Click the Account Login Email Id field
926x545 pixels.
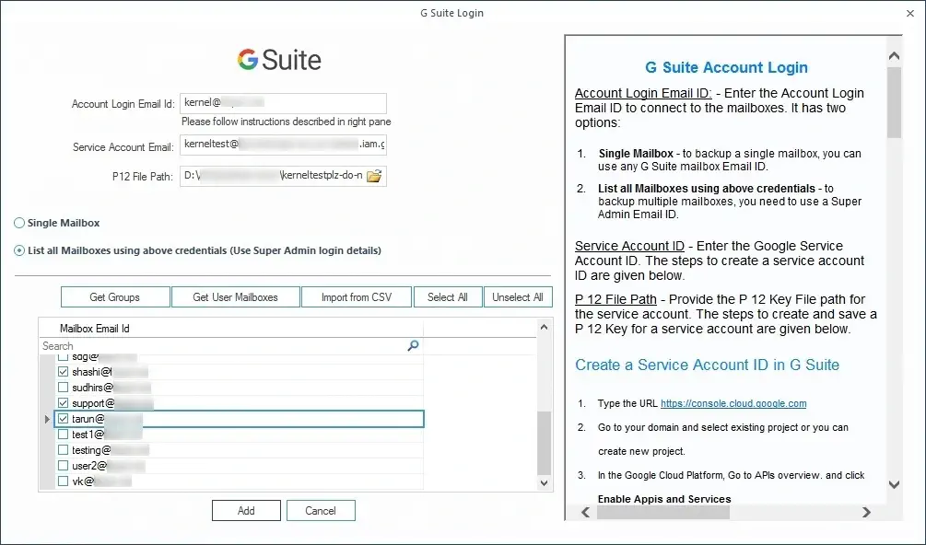tap(283, 103)
